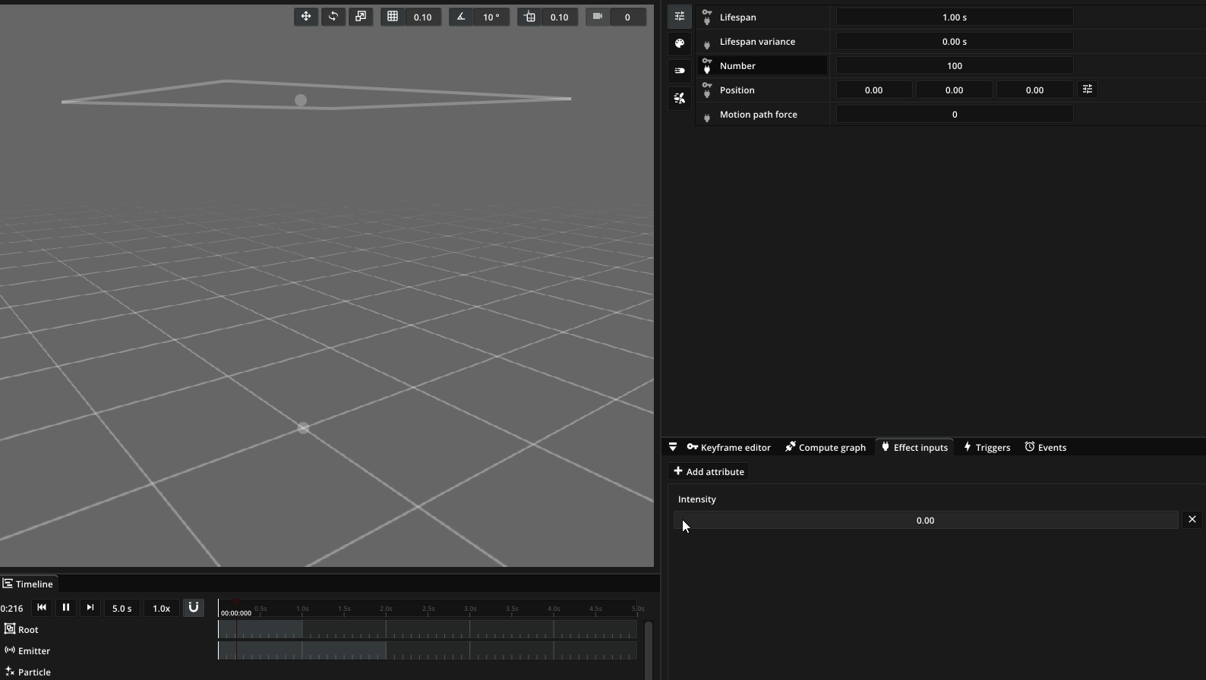This screenshot has height=680, width=1206.
Task: Collapse bottom panel with the dropdown arrow
Action: 673,447
